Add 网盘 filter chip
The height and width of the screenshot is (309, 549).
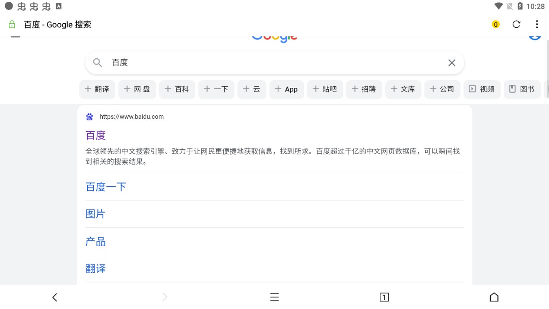(137, 89)
